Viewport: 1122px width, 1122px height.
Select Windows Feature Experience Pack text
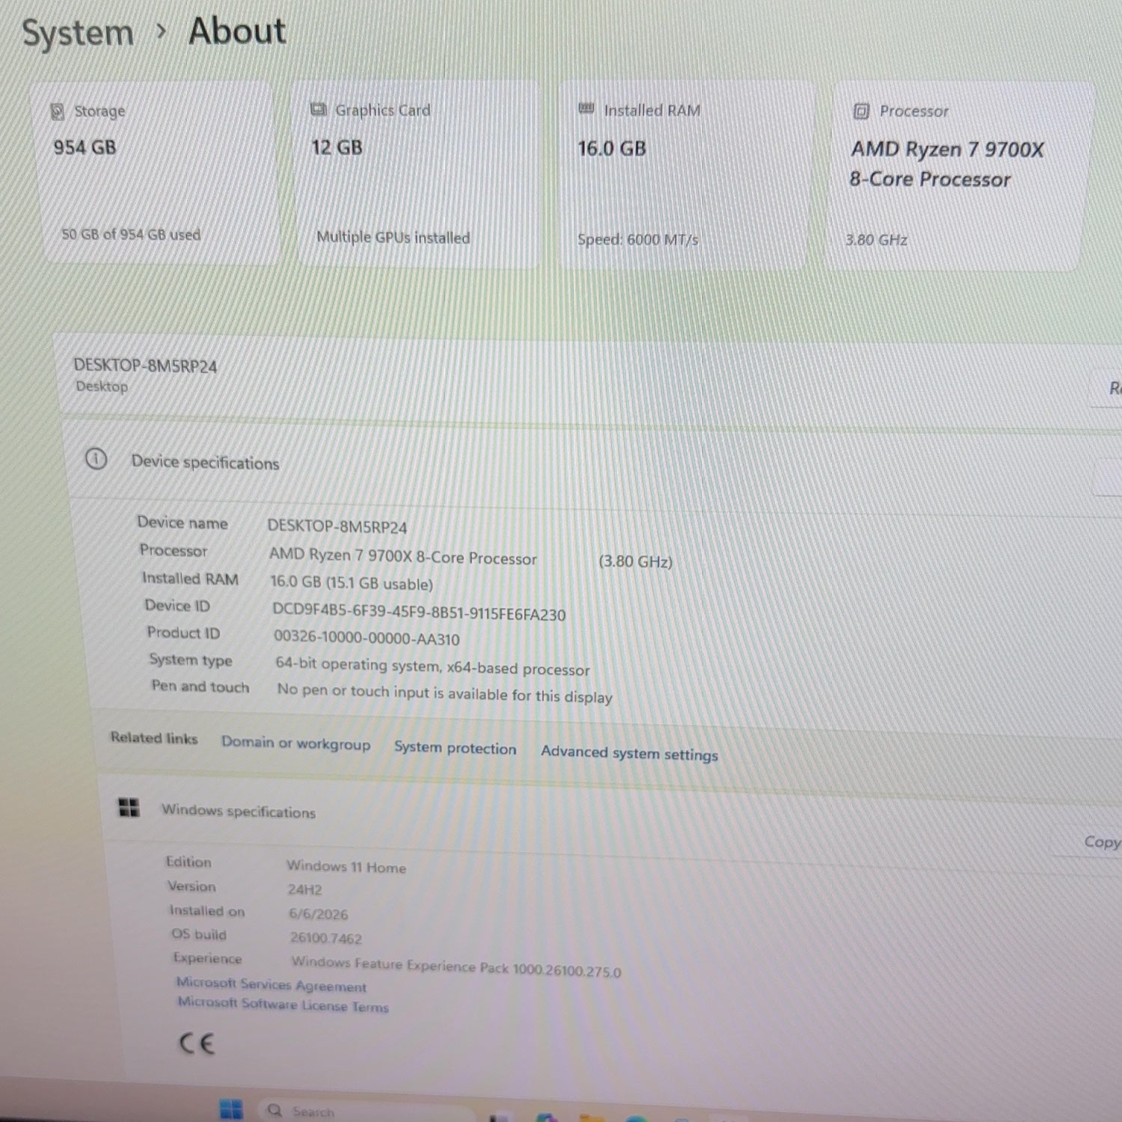pos(456,966)
